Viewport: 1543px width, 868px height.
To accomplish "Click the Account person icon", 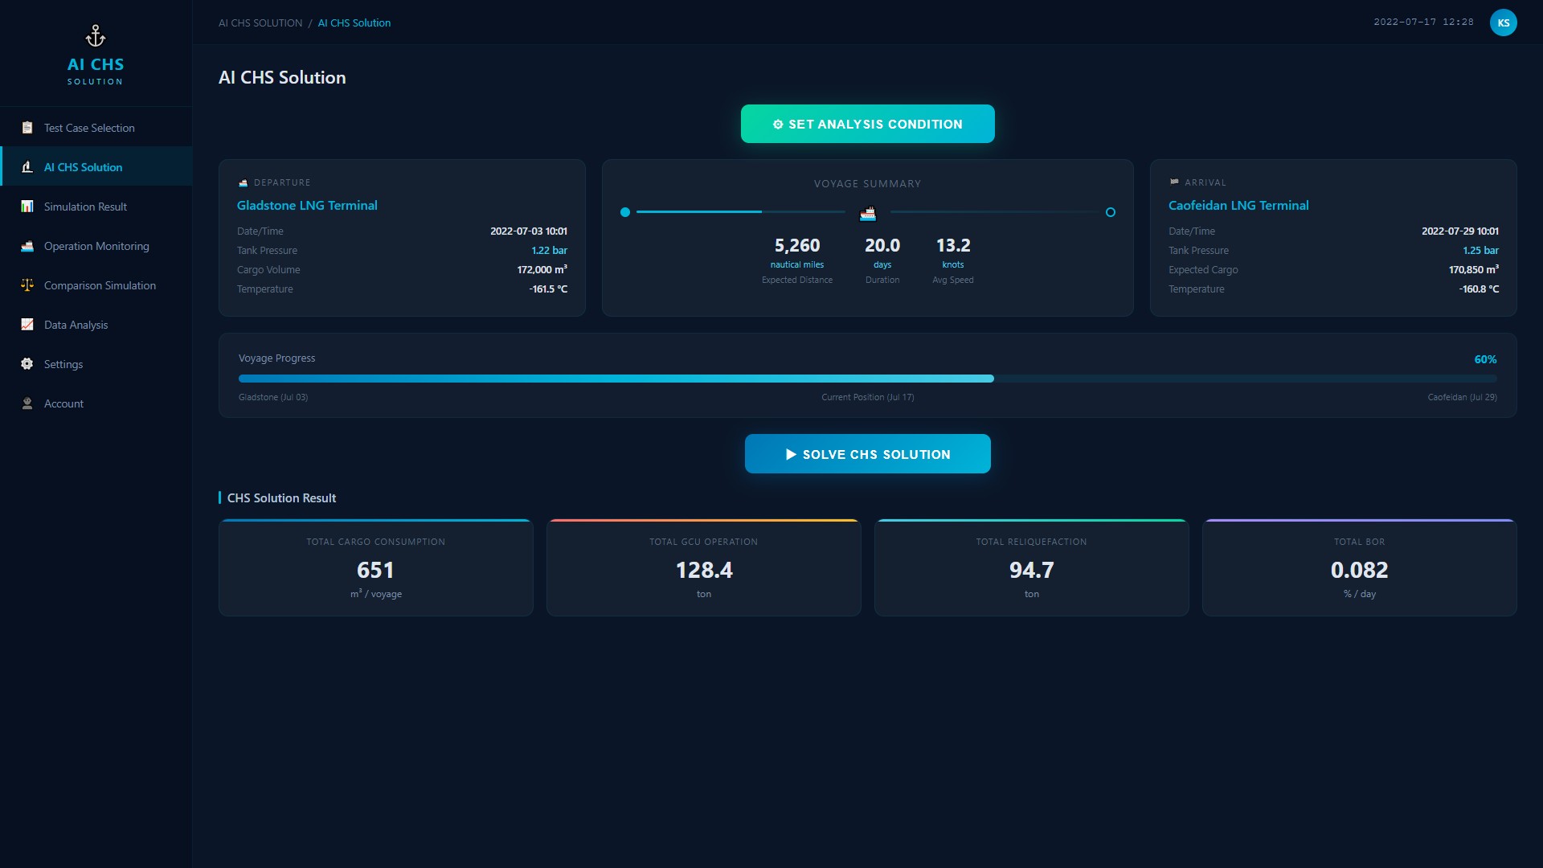I will coord(27,403).
